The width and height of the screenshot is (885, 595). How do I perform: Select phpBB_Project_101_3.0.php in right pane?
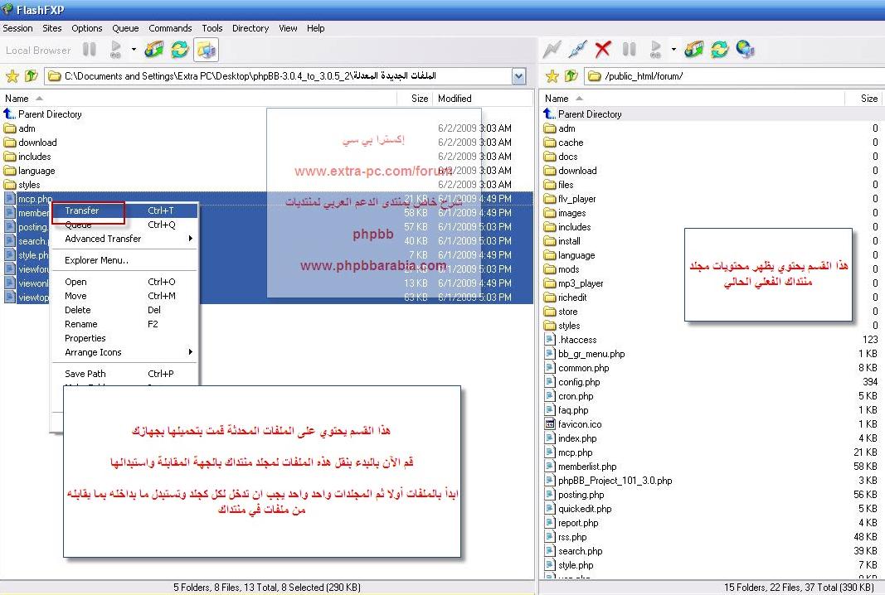609,481
